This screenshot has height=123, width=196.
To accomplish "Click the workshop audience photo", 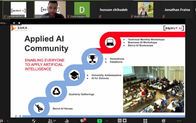I will (154, 89).
